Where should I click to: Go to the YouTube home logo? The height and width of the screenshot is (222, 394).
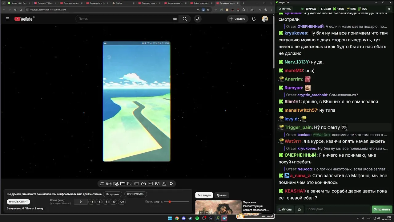tap(23, 19)
